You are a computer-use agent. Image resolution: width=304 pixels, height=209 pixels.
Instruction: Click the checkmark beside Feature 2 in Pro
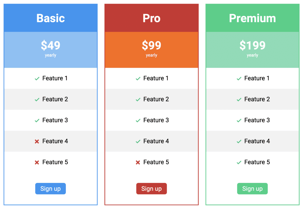coord(138,99)
